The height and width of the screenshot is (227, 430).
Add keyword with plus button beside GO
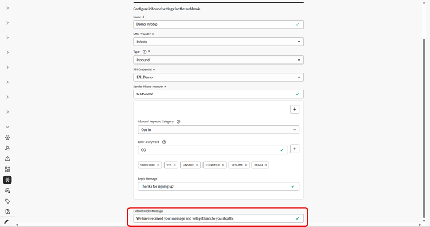coord(295,149)
